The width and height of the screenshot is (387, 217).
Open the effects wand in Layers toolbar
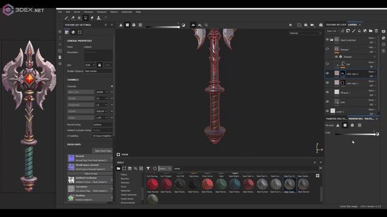coord(342,31)
